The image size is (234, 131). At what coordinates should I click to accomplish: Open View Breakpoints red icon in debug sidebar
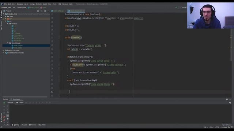(4, 117)
